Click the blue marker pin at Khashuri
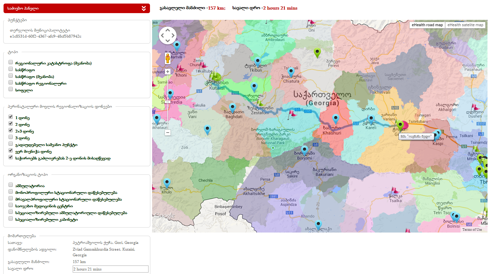The width and height of the screenshot is (490, 274). coord(335,119)
